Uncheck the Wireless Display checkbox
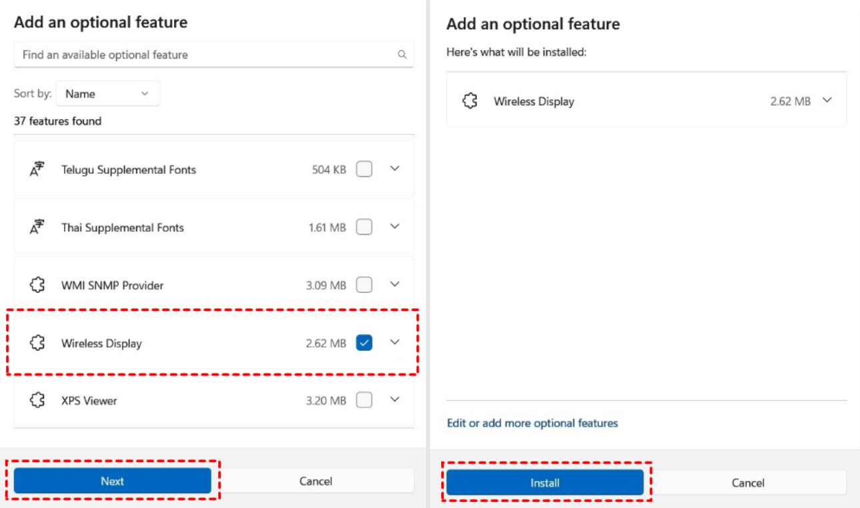The image size is (860, 508). [x=364, y=343]
